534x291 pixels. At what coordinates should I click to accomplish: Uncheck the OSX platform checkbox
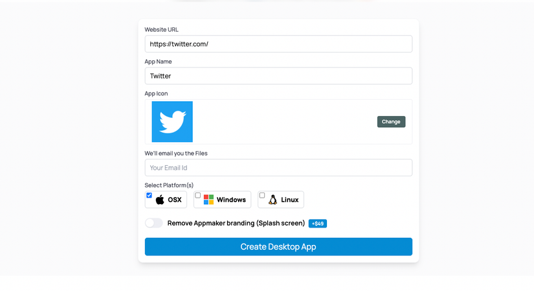149,195
